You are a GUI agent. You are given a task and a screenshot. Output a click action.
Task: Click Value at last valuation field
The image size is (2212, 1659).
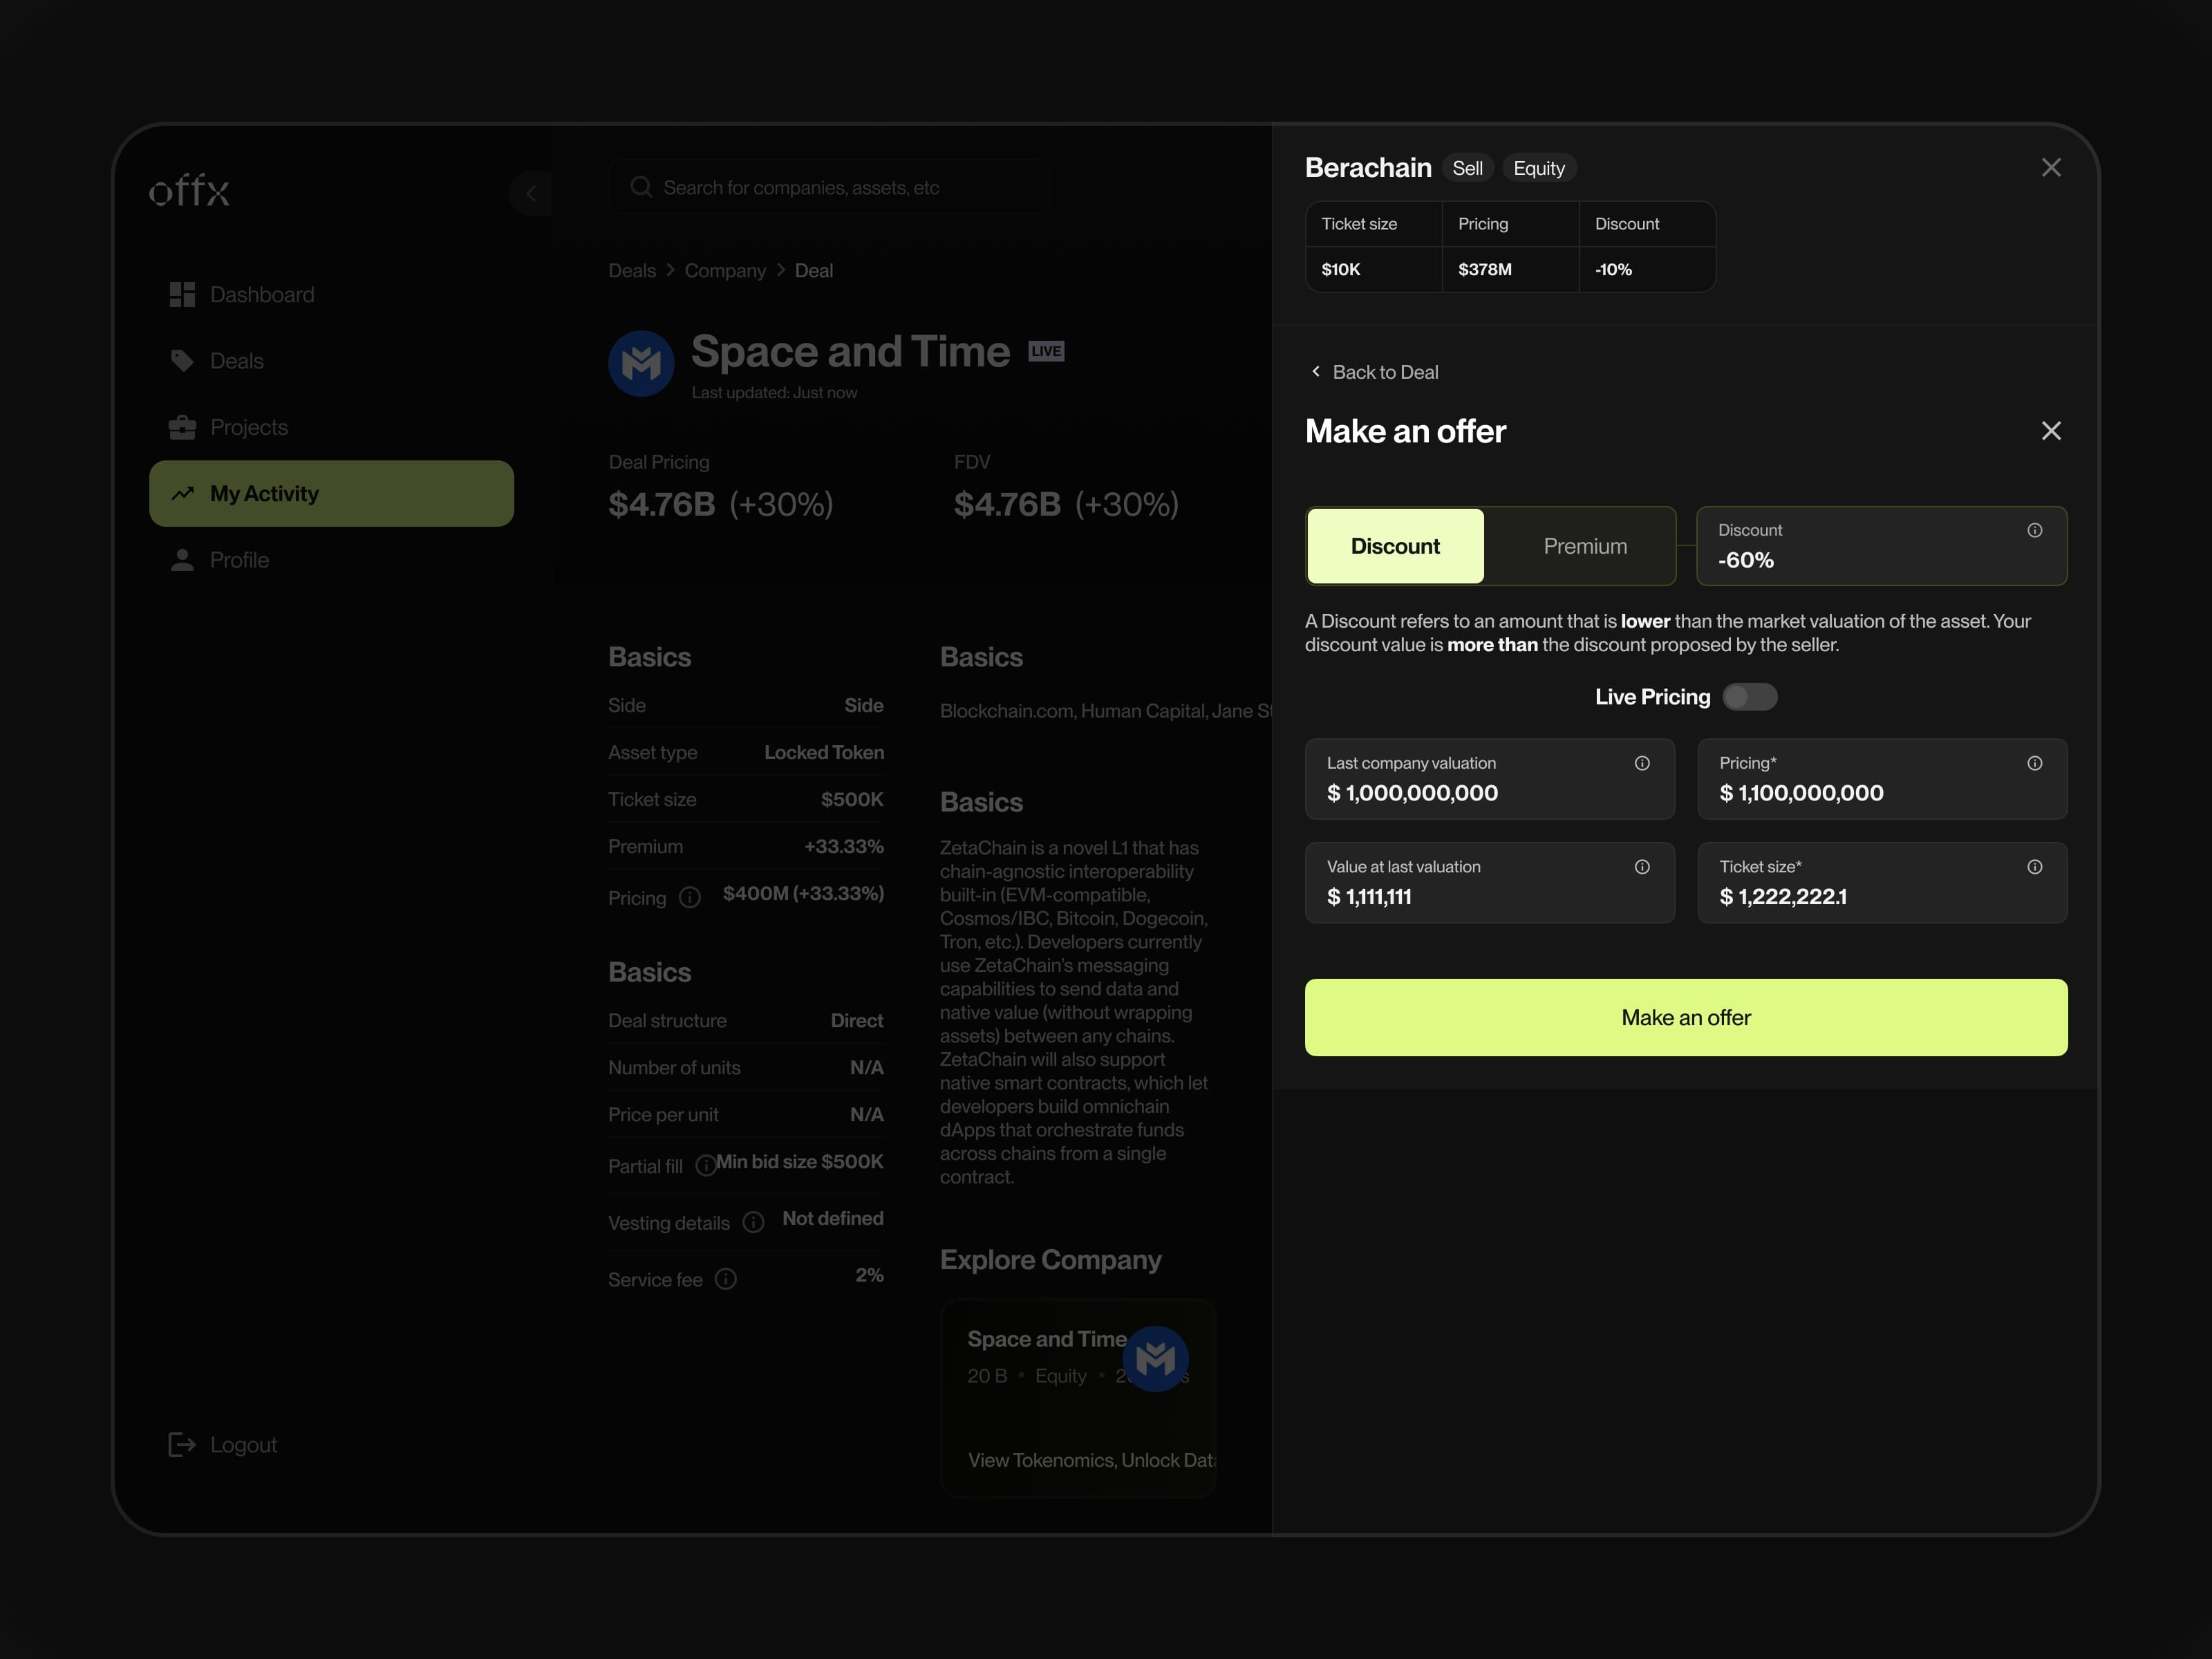click(1489, 882)
